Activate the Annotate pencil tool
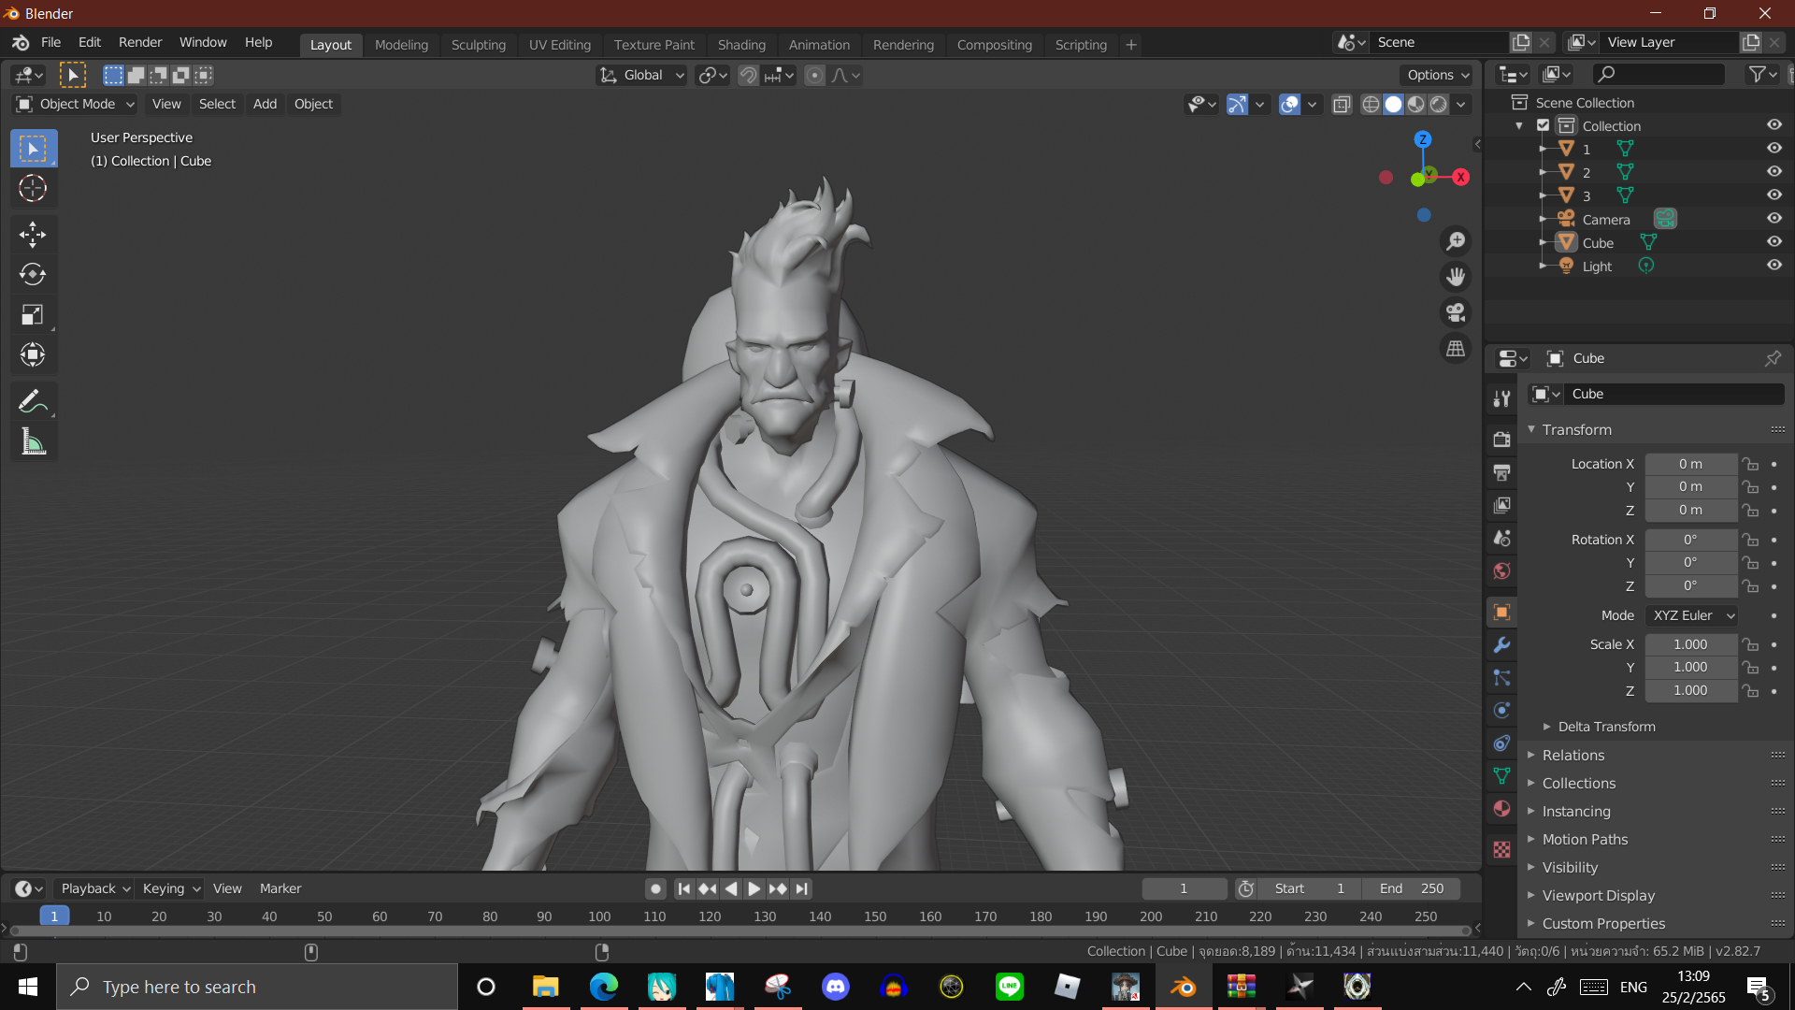 [x=33, y=402]
